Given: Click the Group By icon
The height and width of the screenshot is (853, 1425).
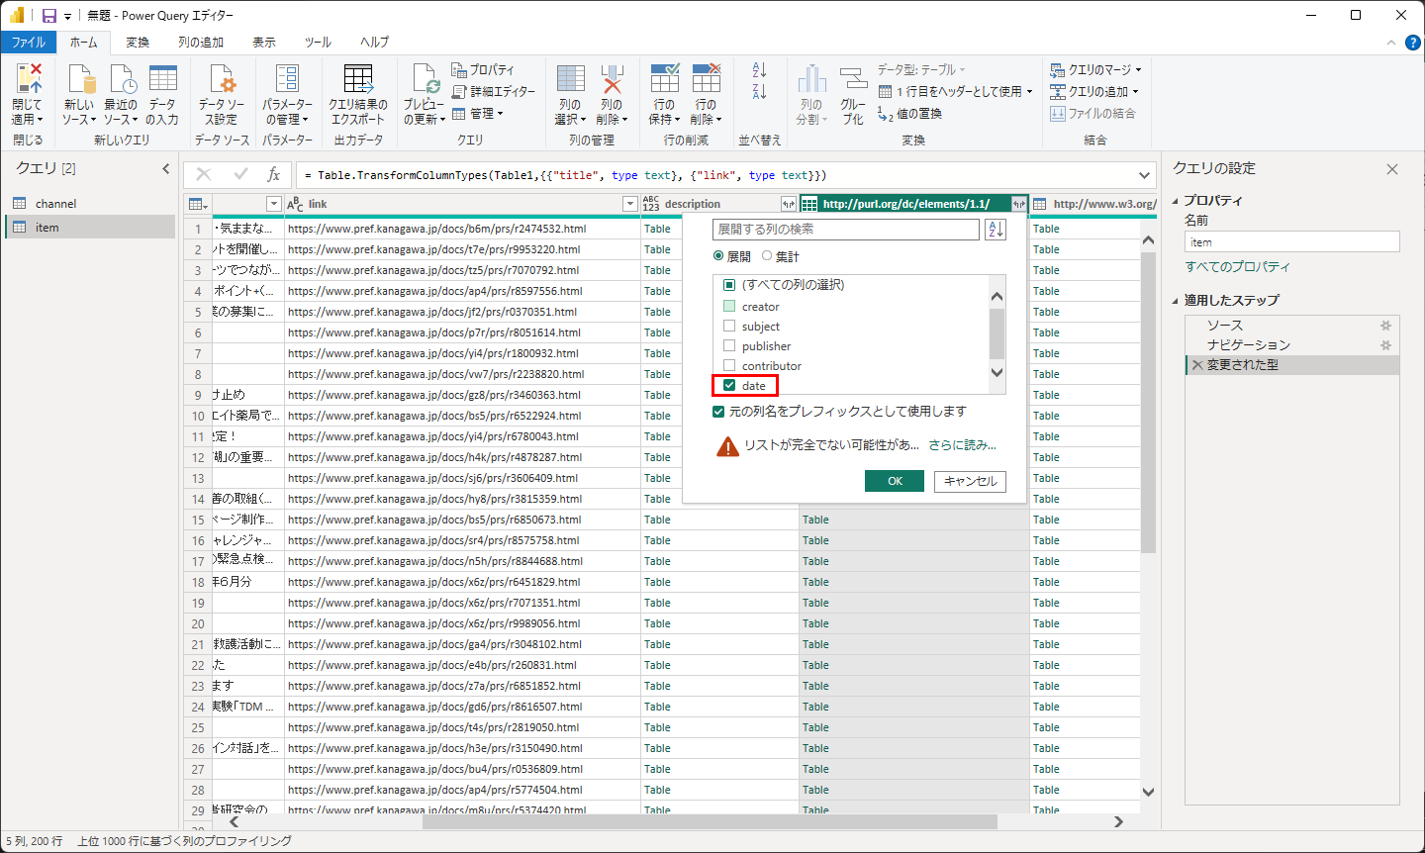Looking at the screenshot, I should 853,80.
